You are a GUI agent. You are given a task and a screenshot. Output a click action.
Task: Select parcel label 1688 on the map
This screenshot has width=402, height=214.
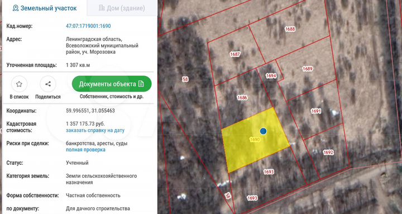(x=290, y=29)
